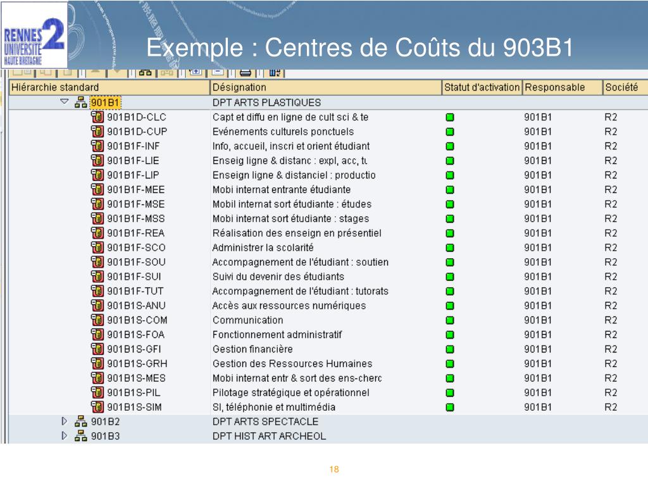Click the cost center icon beside 901B1F-SCO
The width and height of the screenshot is (648, 486).
pyautogui.click(x=97, y=247)
